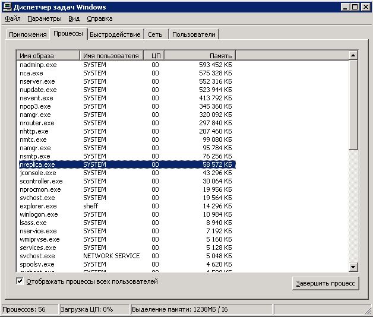This screenshot has height=317, width=373.
Task: Select the jconsole.exe process
Action: pos(126,173)
